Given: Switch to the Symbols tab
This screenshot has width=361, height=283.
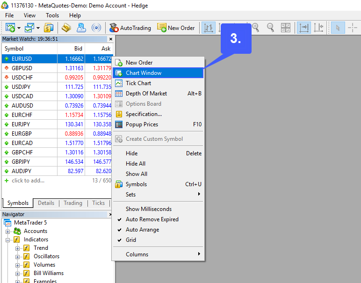Looking at the screenshot, I should pos(18,203).
